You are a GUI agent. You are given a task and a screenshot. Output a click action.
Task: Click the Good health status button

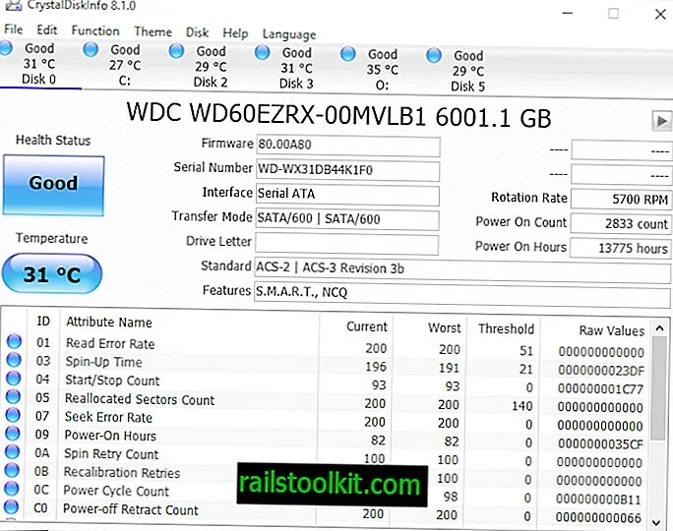(54, 185)
